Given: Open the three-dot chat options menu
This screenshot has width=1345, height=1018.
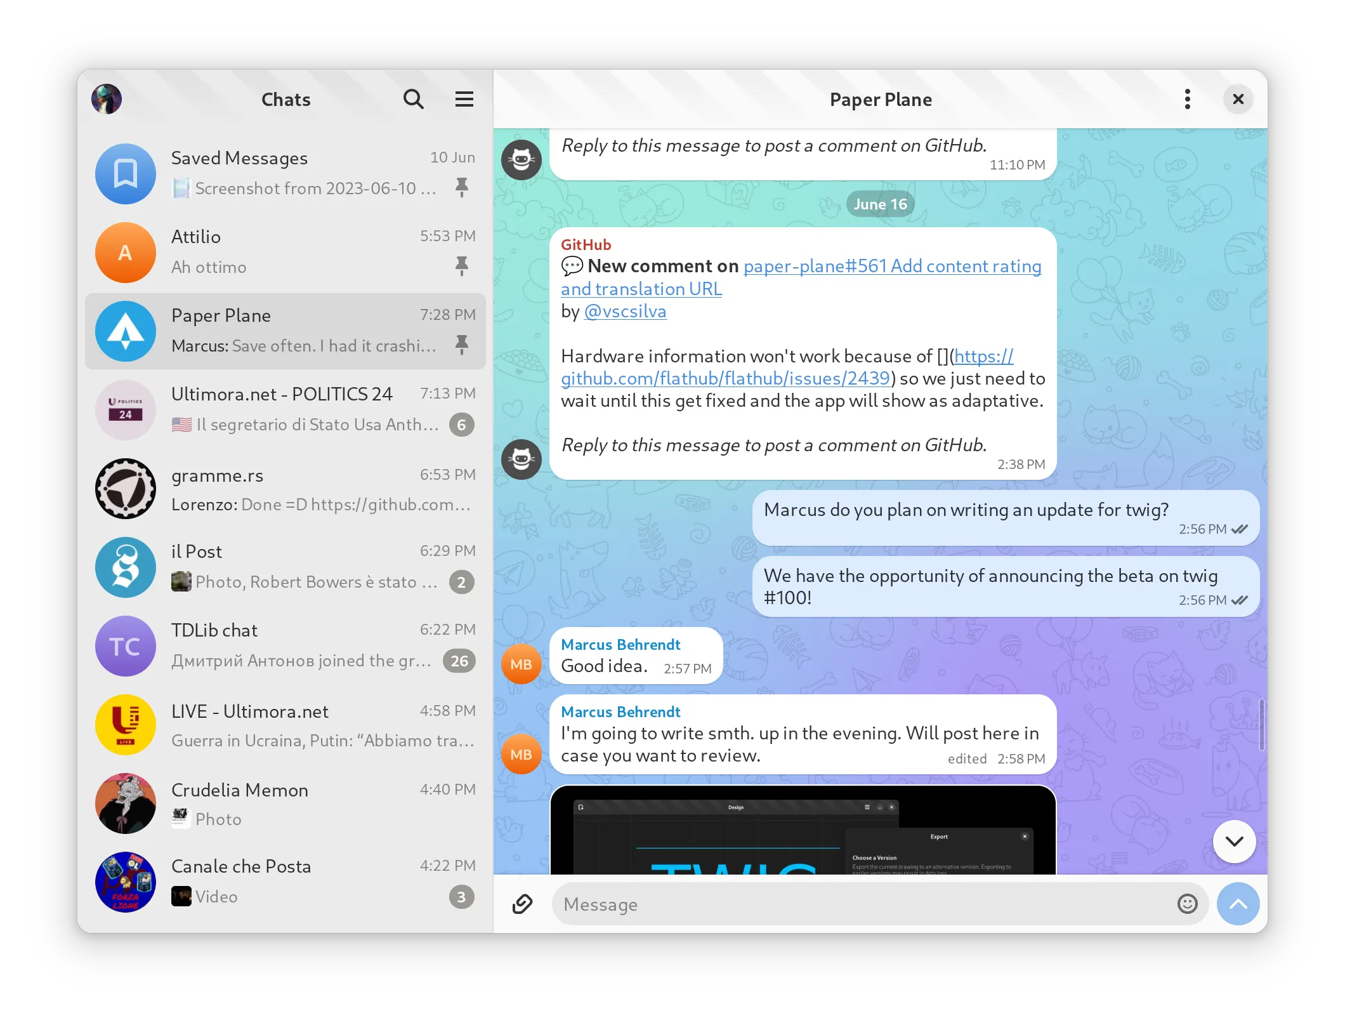Looking at the screenshot, I should click(x=1187, y=99).
